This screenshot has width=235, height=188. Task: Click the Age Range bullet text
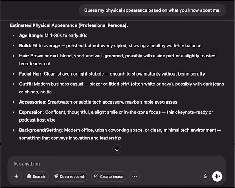(53, 35)
